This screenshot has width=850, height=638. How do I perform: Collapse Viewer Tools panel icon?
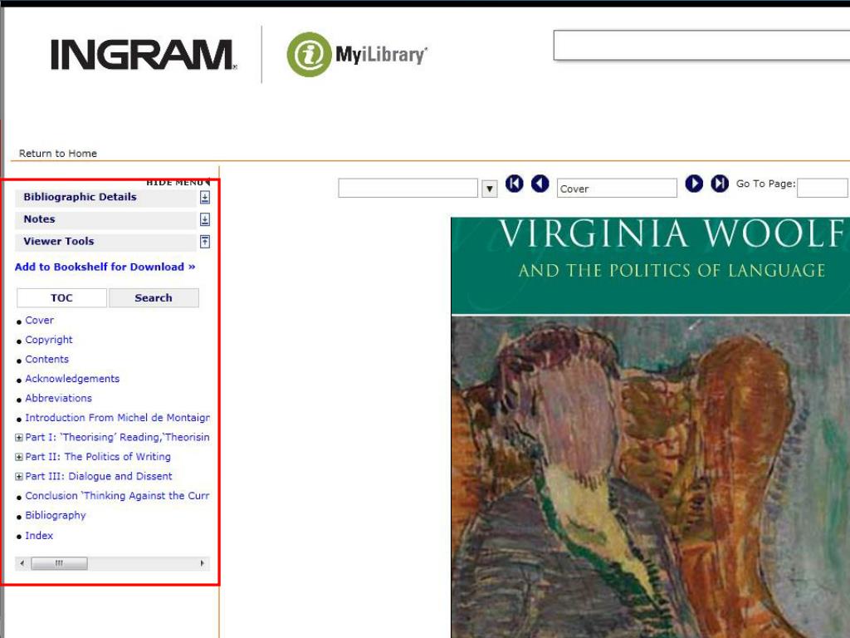[205, 242]
